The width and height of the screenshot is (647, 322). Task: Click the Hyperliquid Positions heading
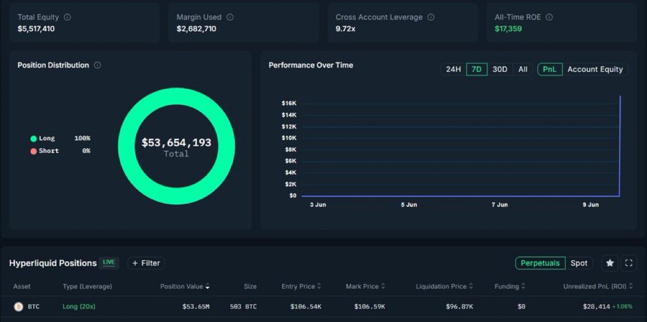[x=53, y=263]
